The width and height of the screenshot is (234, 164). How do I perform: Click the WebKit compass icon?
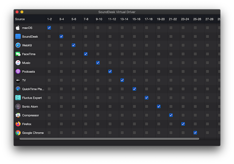point(18,45)
